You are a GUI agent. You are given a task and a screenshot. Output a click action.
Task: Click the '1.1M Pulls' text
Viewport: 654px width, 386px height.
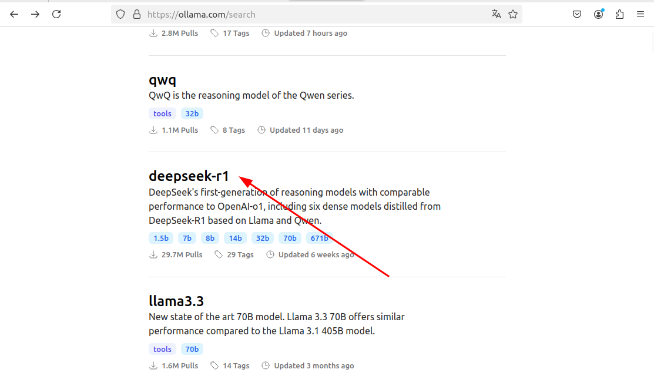pos(180,130)
